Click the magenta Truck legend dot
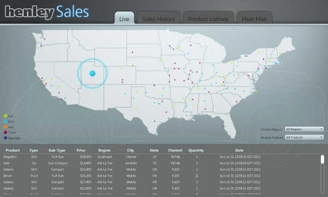 pos(5,132)
